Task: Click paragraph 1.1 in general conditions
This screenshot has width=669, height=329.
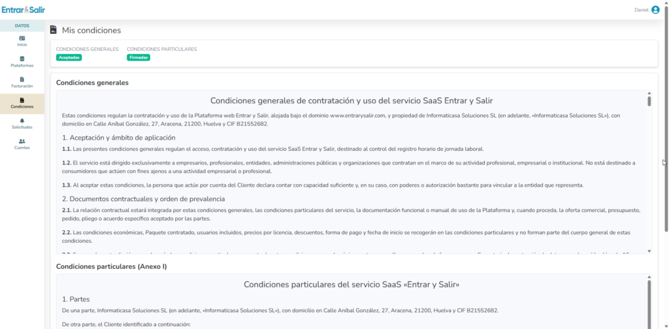Action: [272, 149]
